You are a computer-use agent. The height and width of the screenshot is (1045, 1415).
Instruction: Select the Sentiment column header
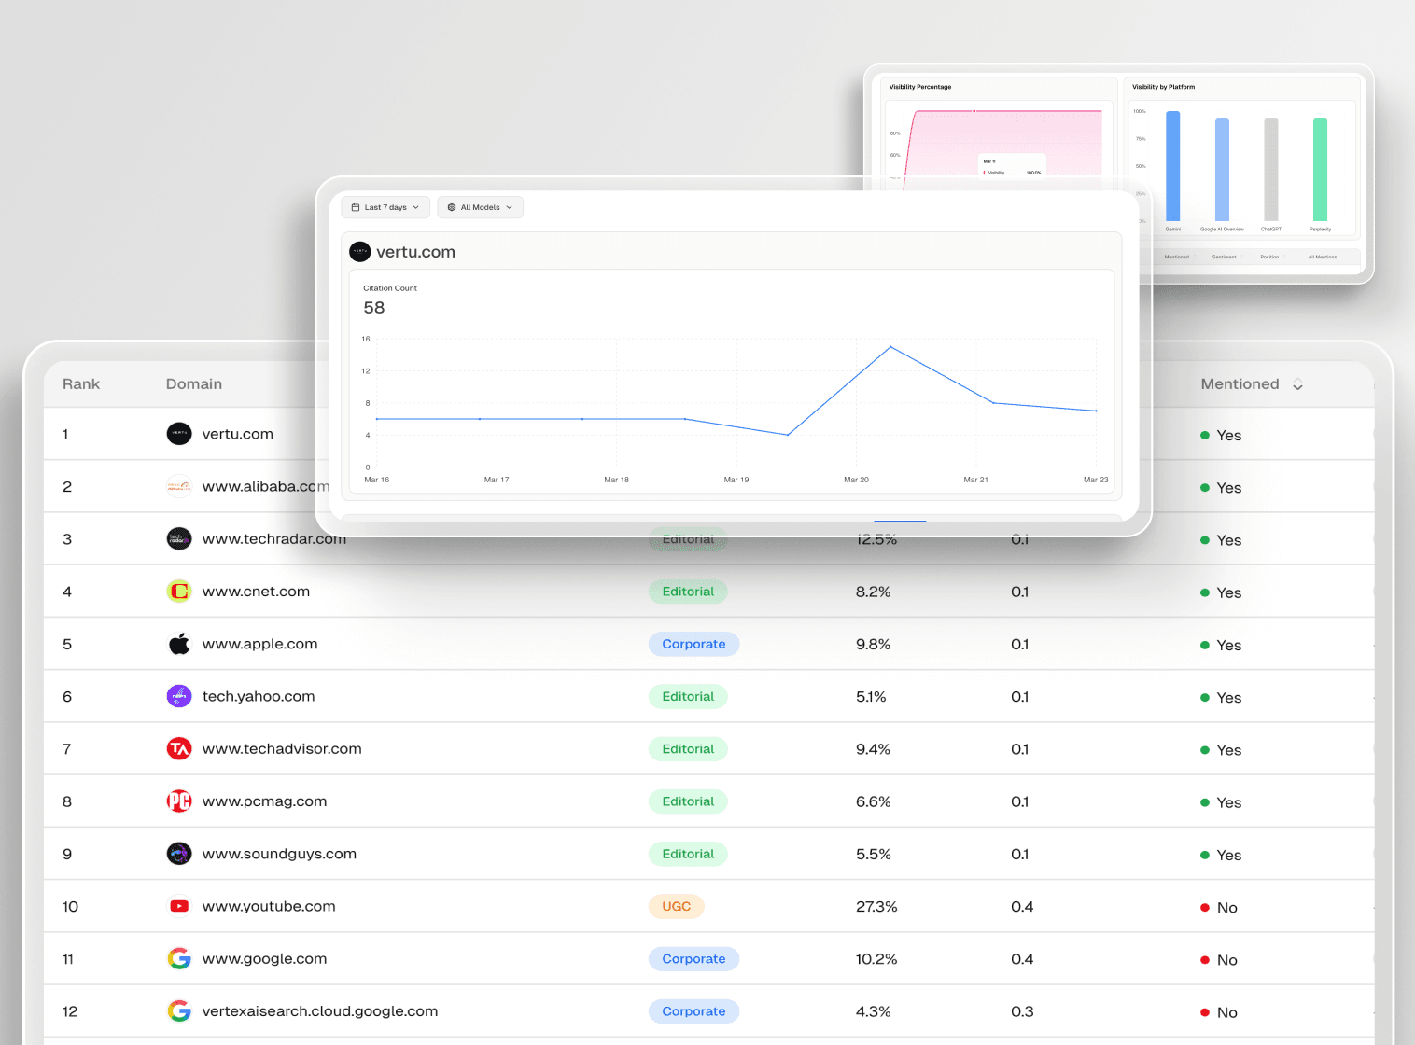coord(1225,257)
